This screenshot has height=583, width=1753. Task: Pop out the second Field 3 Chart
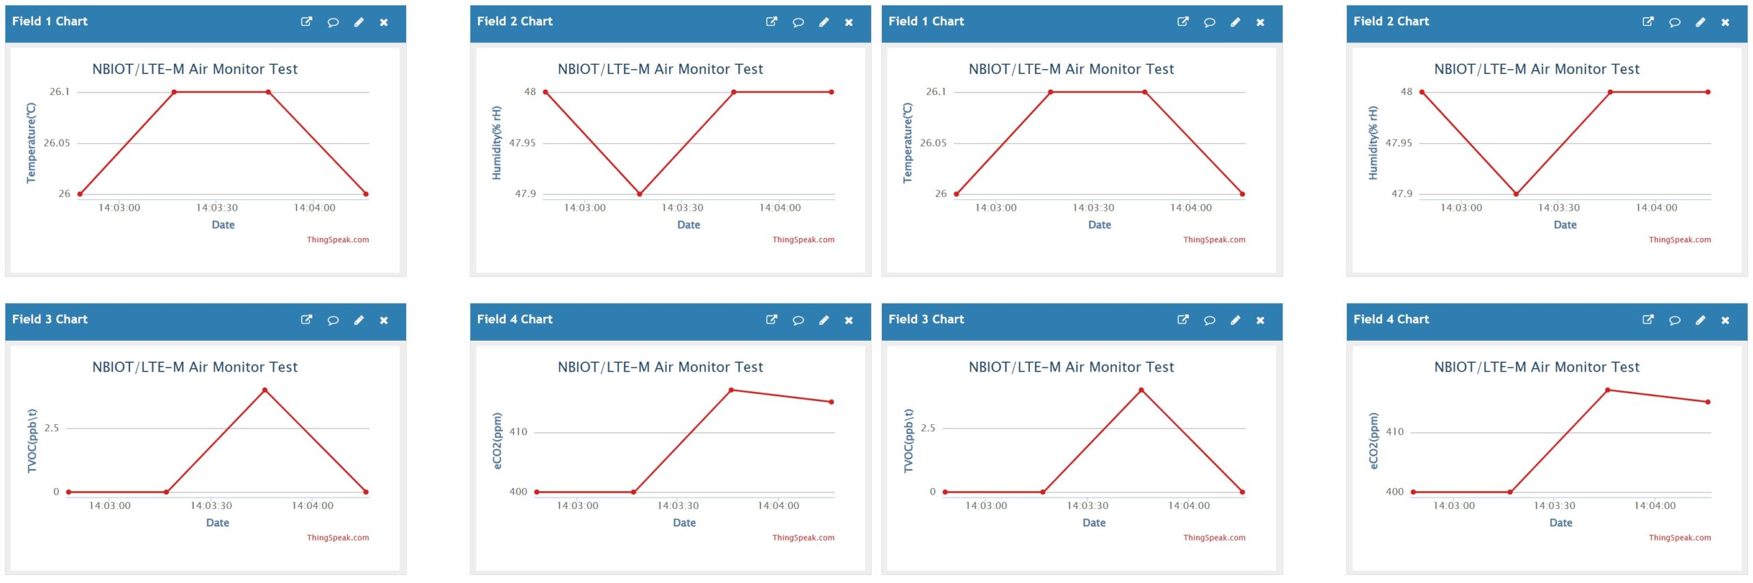tap(1183, 320)
